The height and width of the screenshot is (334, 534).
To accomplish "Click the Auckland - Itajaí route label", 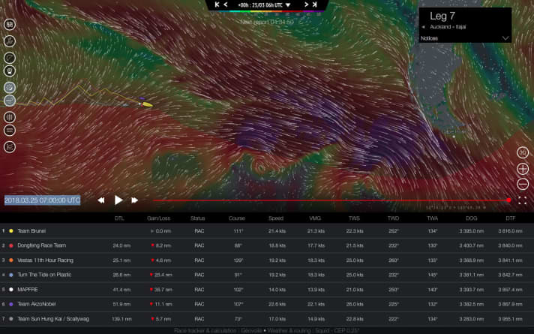I will [x=448, y=27].
